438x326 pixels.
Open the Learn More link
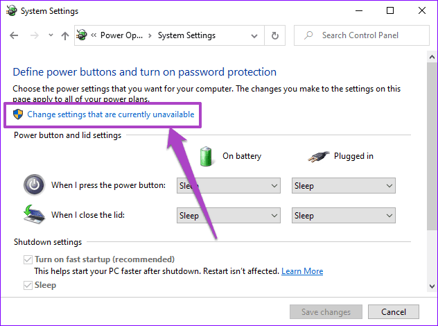302,271
